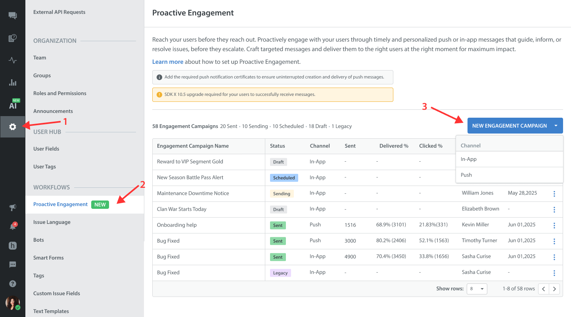Viewport: 571px width, 317px height.
Task: Open the knowledge base help-article icon
Action: coord(13,38)
